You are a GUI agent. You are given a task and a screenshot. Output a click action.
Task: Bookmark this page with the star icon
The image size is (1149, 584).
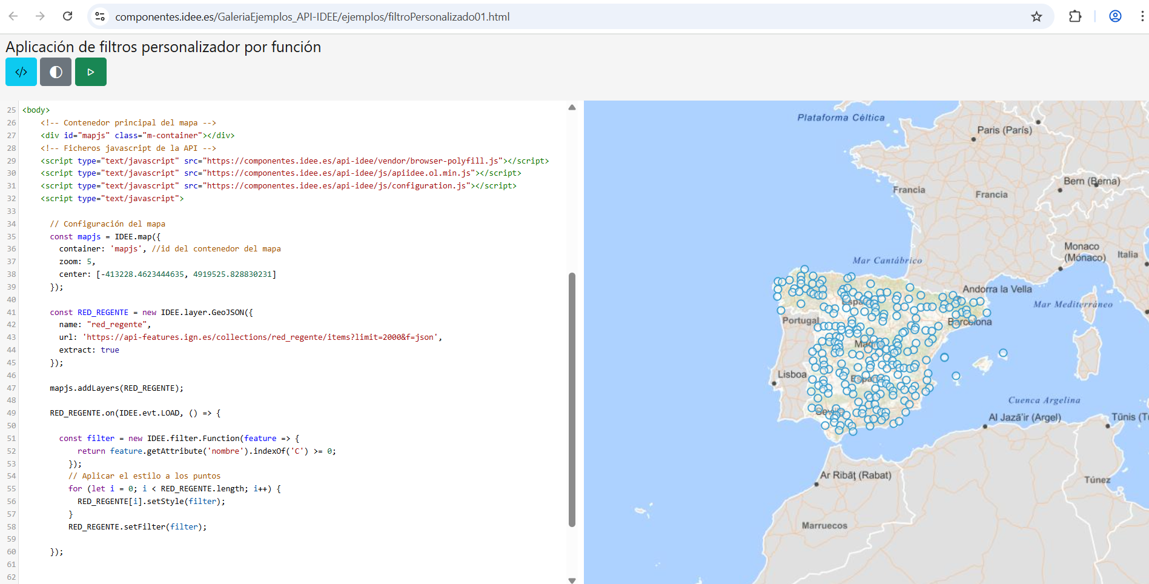point(1036,16)
